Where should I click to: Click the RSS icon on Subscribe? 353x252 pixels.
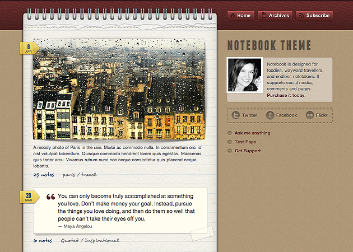301,16
